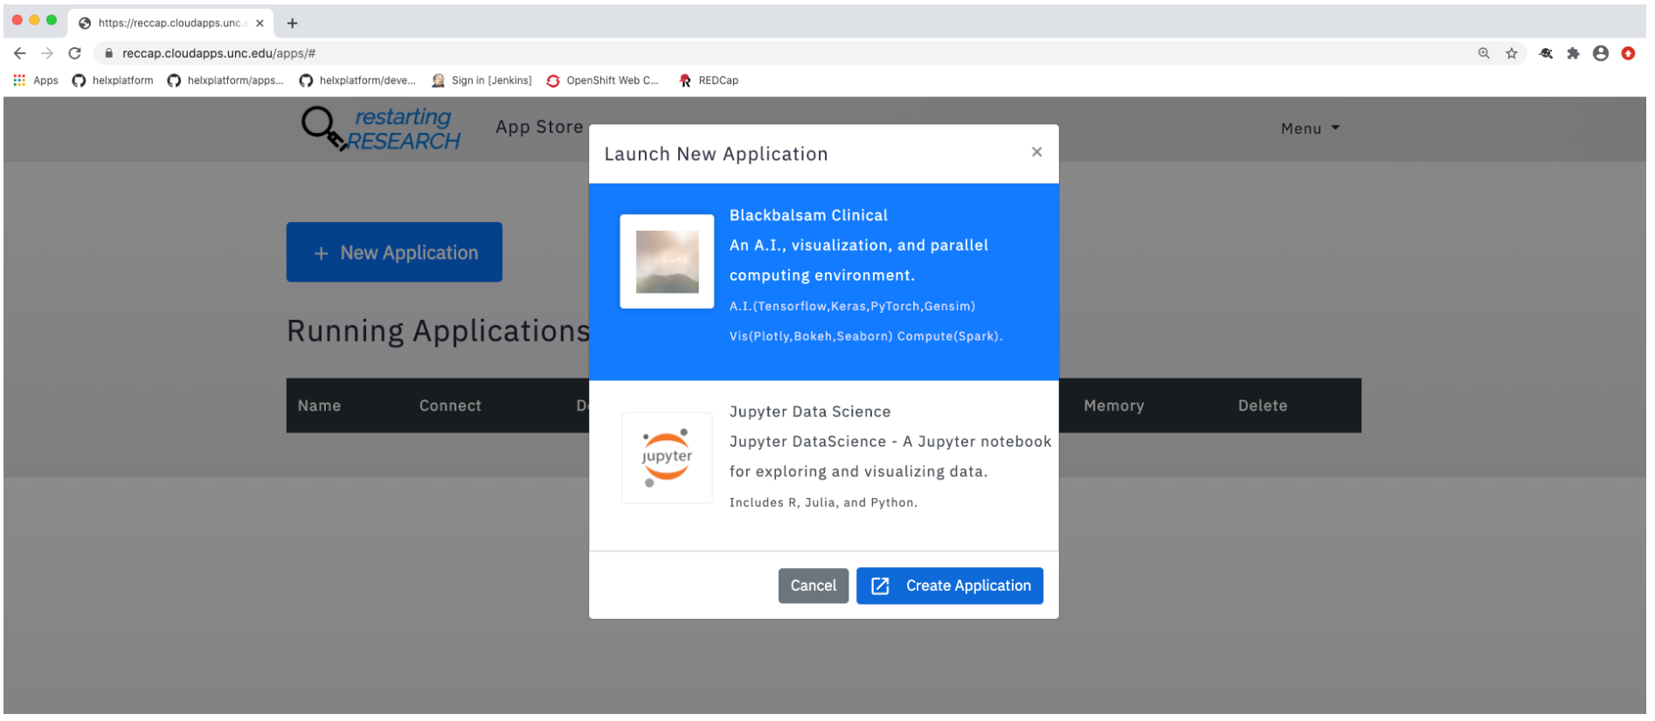Image resolution: width=1655 pixels, height=721 pixels.
Task: Open the Apps grid bookmark
Action: coord(36,80)
